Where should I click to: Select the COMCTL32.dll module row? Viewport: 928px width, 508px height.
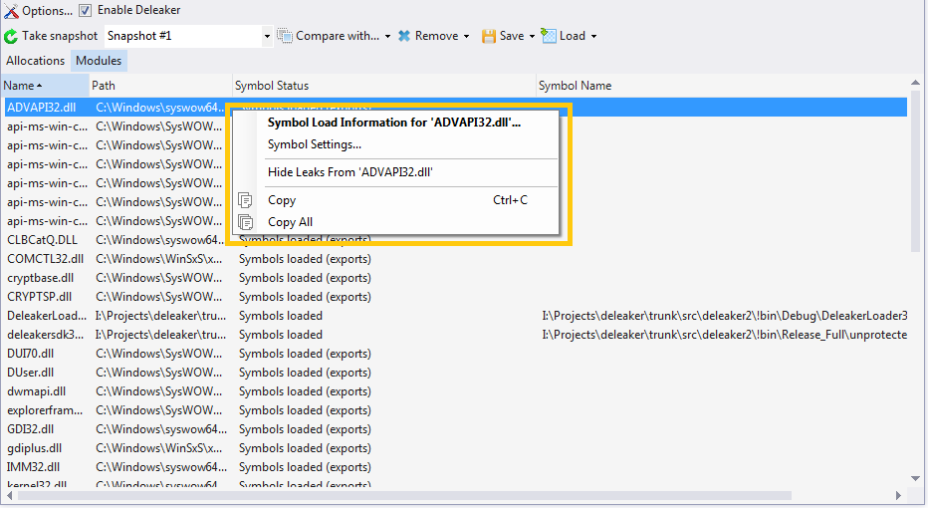pos(454,259)
